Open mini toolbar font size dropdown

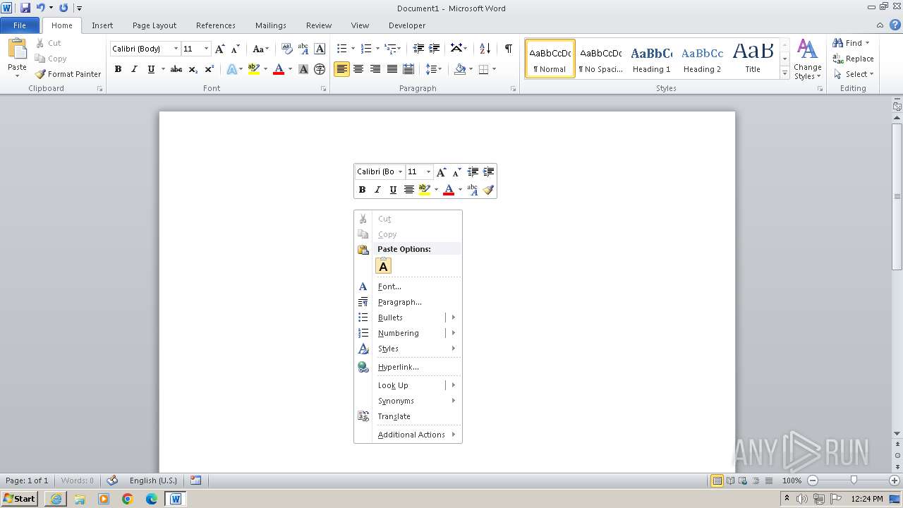[x=428, y=172]
